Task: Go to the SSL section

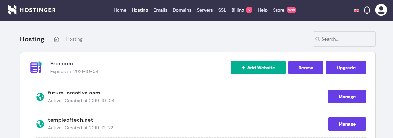Action: [222, 10]
